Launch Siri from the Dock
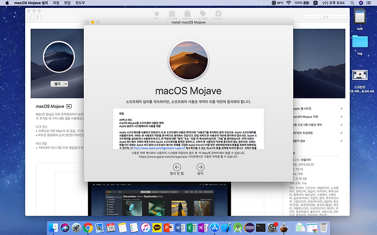 [x=65, y=228]
